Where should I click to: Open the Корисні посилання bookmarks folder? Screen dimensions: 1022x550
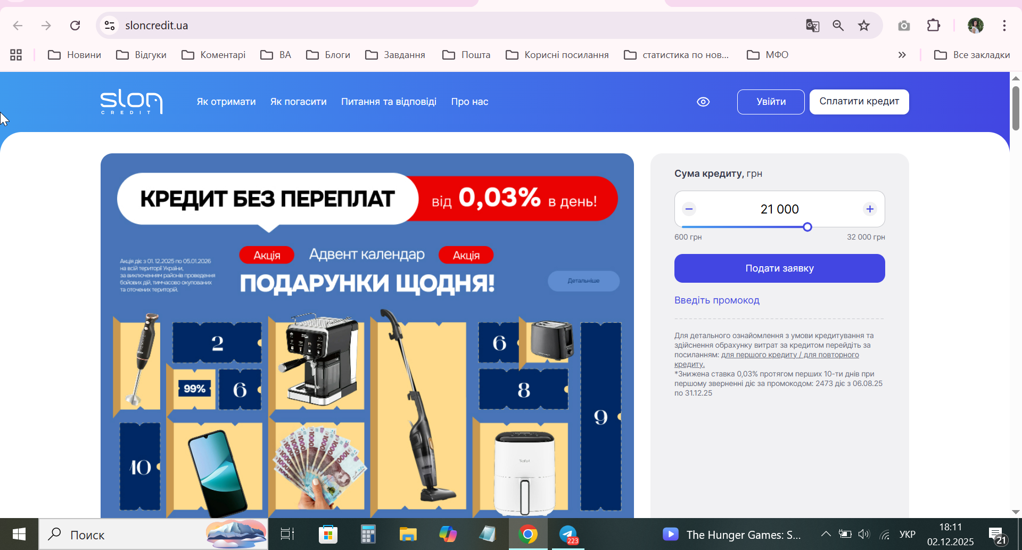(x=557, y=55)
